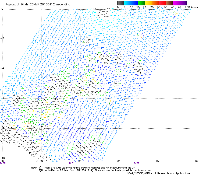199x175 pixels.
Task: Click the NOAA/NESDIS credit text
Action: (158, 173)
